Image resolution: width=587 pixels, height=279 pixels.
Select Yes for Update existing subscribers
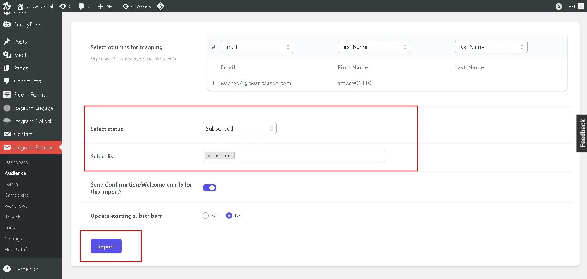click(206, 216)
